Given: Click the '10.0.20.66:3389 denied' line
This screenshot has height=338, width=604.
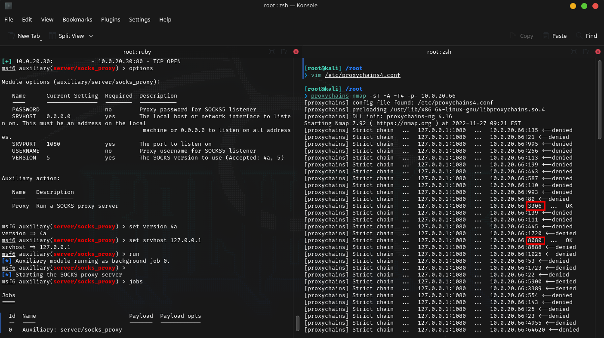Looking at the screenshot, I should 440,289.
